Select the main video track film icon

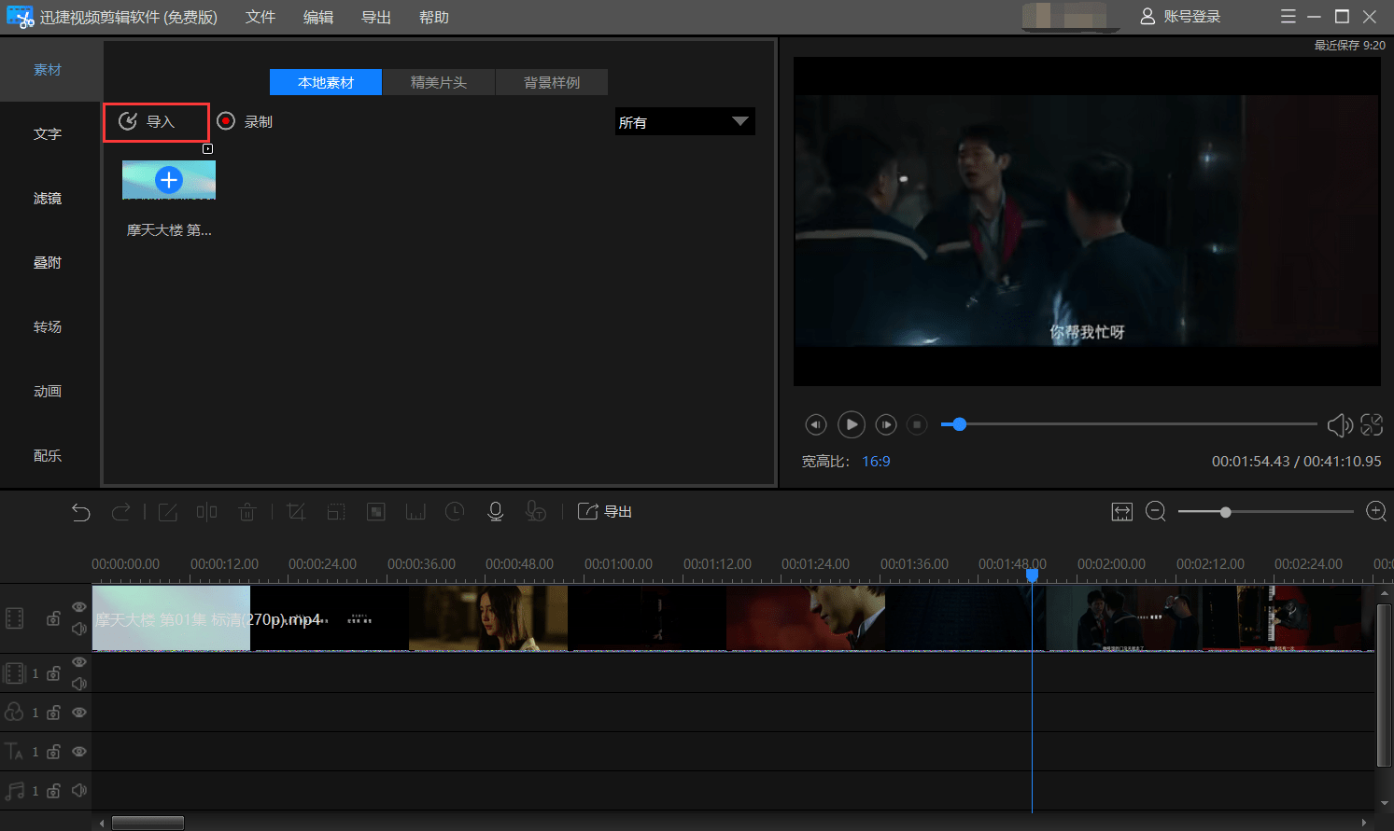pyautogui.click(x=14, y=618)
